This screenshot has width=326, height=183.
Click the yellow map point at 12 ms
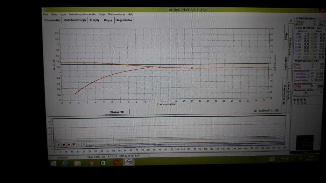coord(160,67)
